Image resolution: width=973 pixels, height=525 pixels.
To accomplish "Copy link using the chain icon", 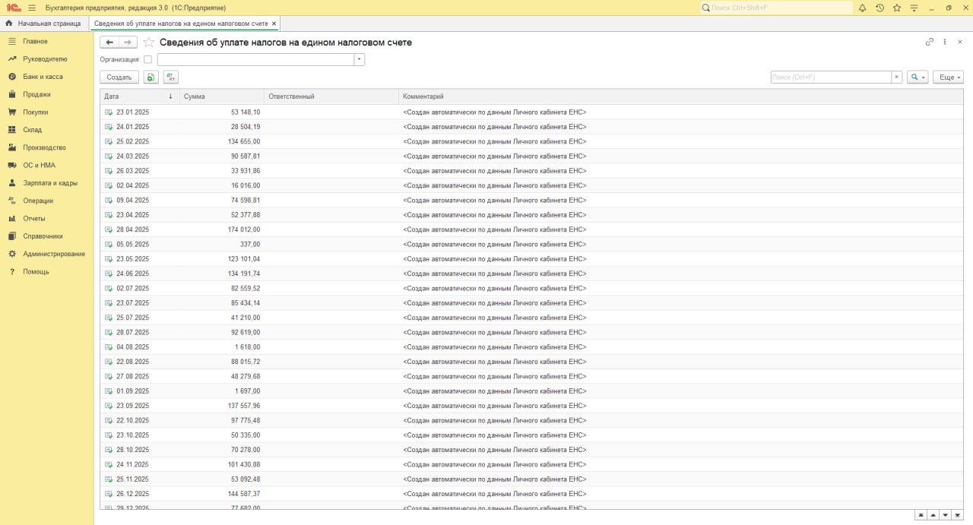I will [x=929, y=42].
